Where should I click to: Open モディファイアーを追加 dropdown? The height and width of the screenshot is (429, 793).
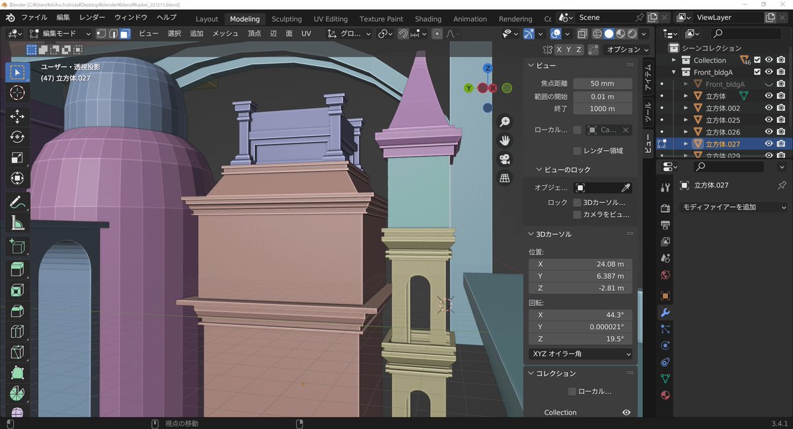tap(734, 207)
